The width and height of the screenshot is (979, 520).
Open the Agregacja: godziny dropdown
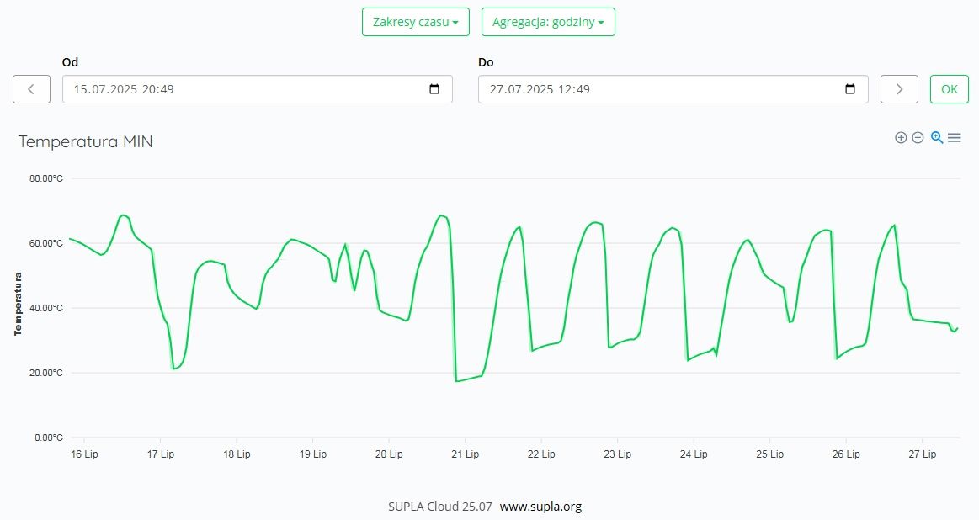[x=548, y=22]
